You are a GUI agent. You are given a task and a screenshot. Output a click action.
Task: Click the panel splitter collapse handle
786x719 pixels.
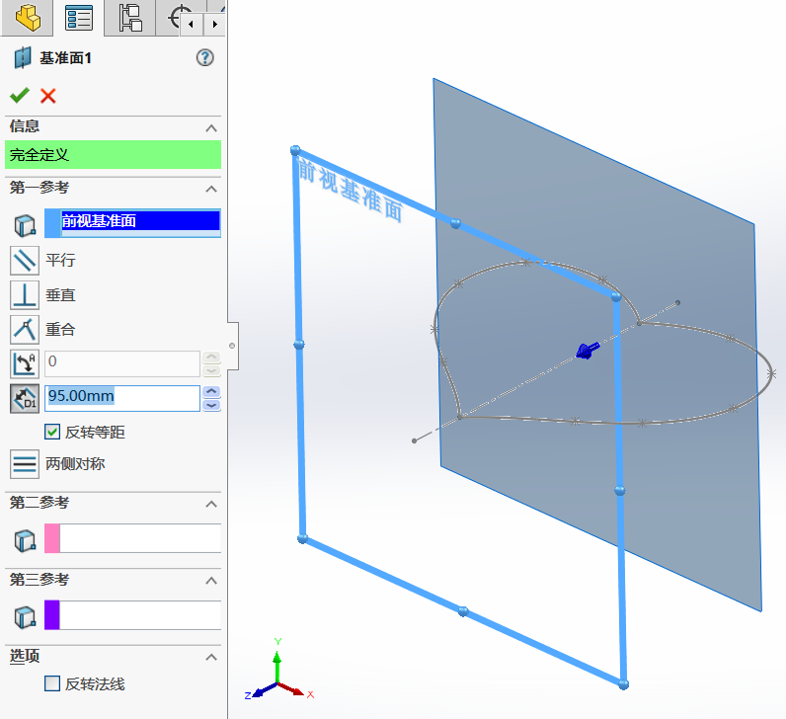[232, 346]
